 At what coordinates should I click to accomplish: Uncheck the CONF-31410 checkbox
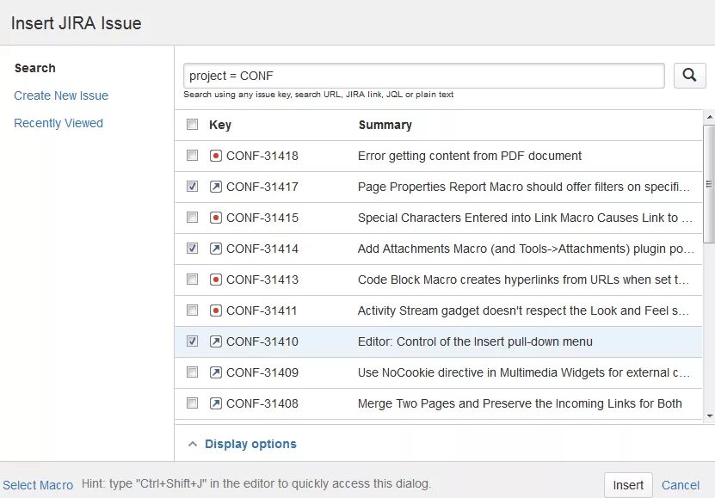(x=192, y=341)
